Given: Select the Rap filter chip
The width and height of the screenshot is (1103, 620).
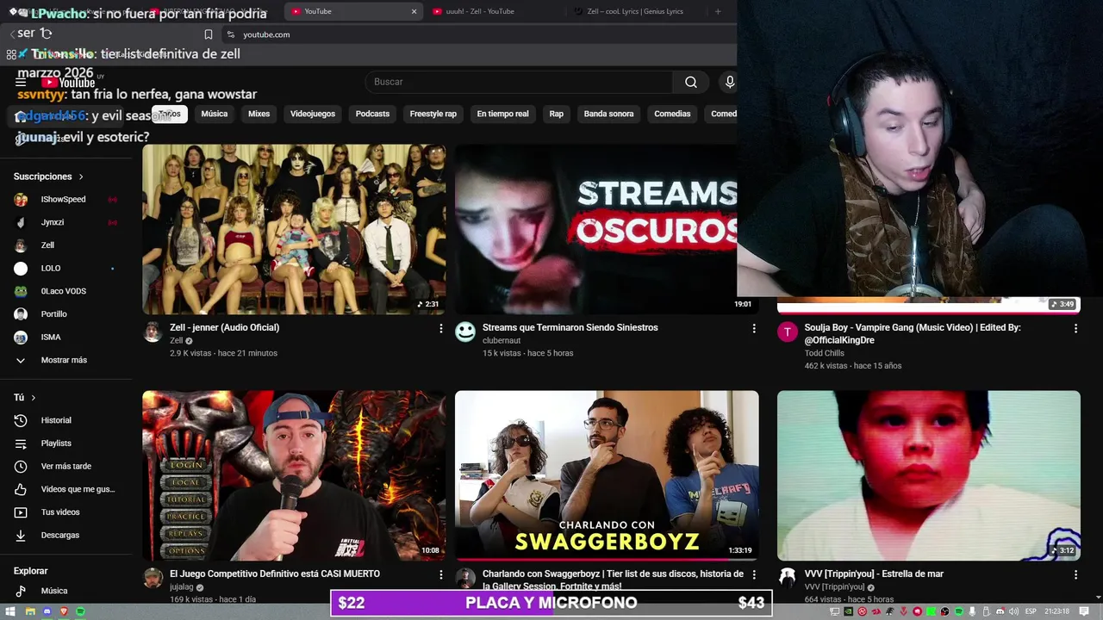Looking at the screenshot, I should [557, 114].
